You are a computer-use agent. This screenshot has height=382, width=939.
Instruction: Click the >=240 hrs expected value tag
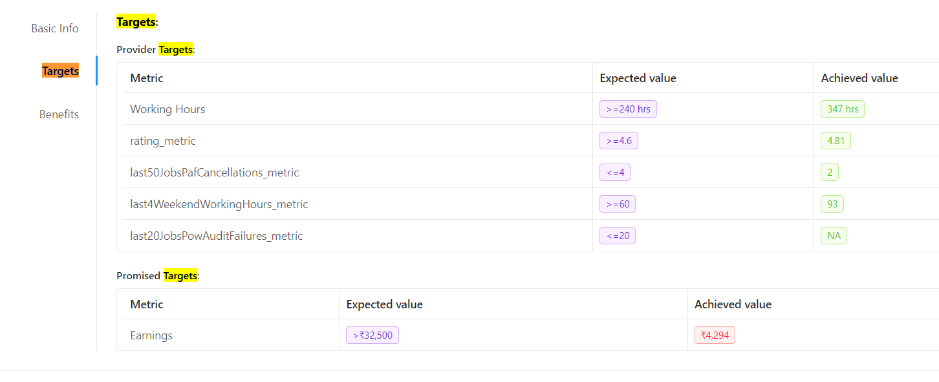pyautogui.click(x=628, y=109)
